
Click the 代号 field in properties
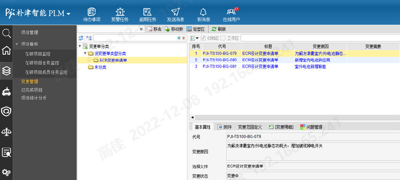[313, 136]
